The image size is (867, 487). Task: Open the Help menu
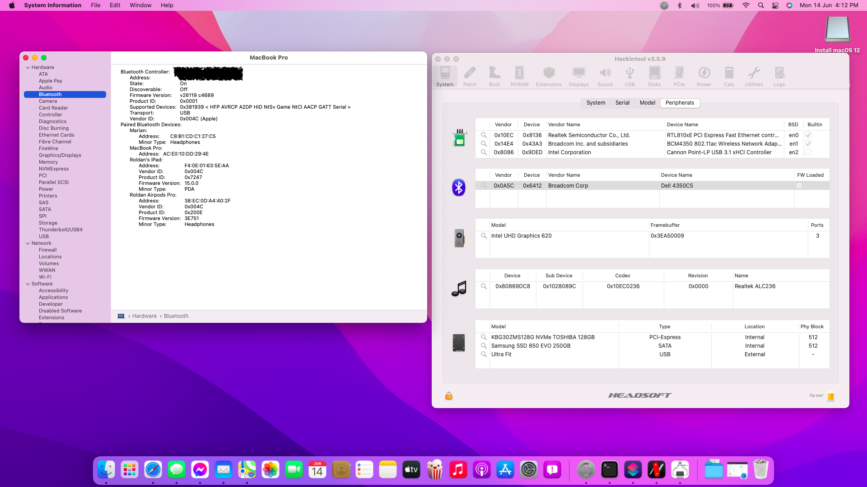(167, 5)
